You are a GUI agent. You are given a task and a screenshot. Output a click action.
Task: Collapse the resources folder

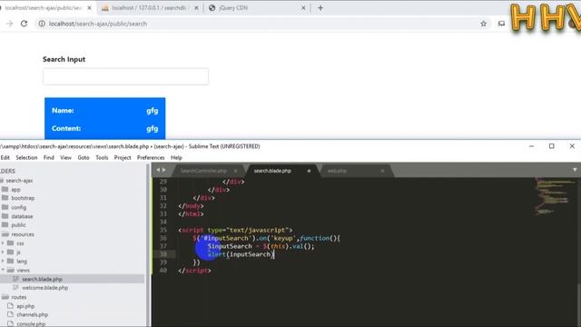(22, 234)
